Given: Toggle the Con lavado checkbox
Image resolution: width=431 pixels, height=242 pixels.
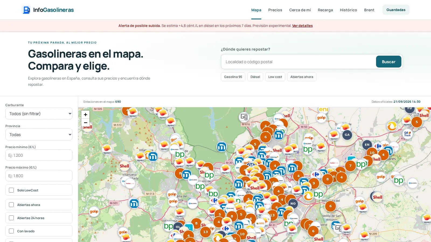Looking at the screenshot, I should [x=11, y=231].
